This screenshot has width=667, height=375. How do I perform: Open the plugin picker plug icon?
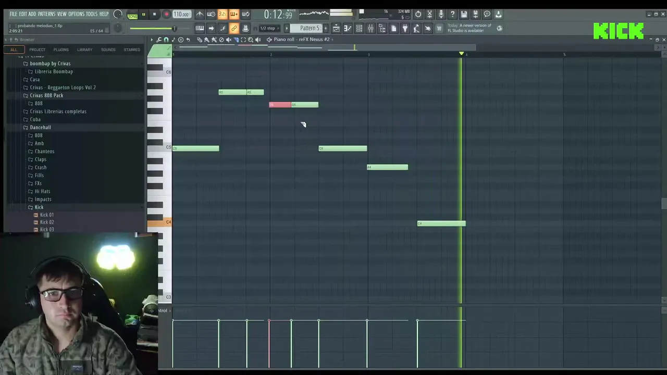[x=405, y=28]
